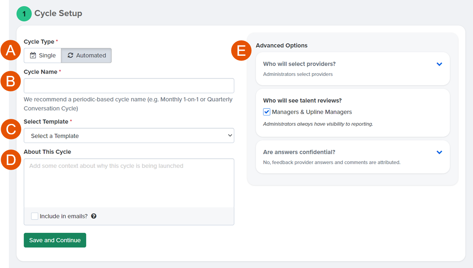Choose the Single cycle type
The image size is (473, 268).
point(43,55)
